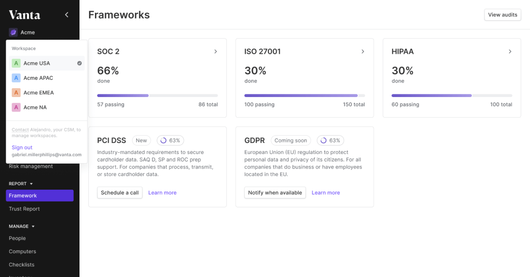Click the checkmark next to Acme USA

(x=79, y=63)
